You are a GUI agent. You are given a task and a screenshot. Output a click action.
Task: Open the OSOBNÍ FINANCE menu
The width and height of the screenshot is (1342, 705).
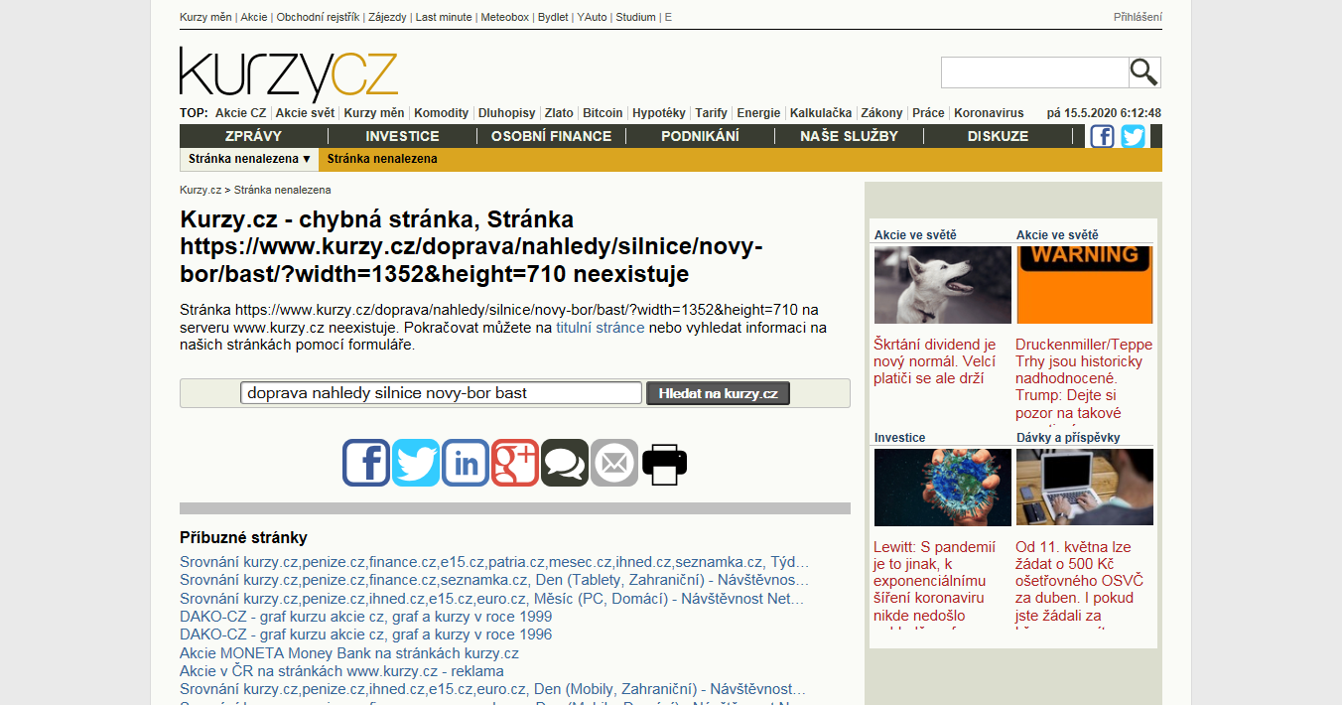[551, 136]
